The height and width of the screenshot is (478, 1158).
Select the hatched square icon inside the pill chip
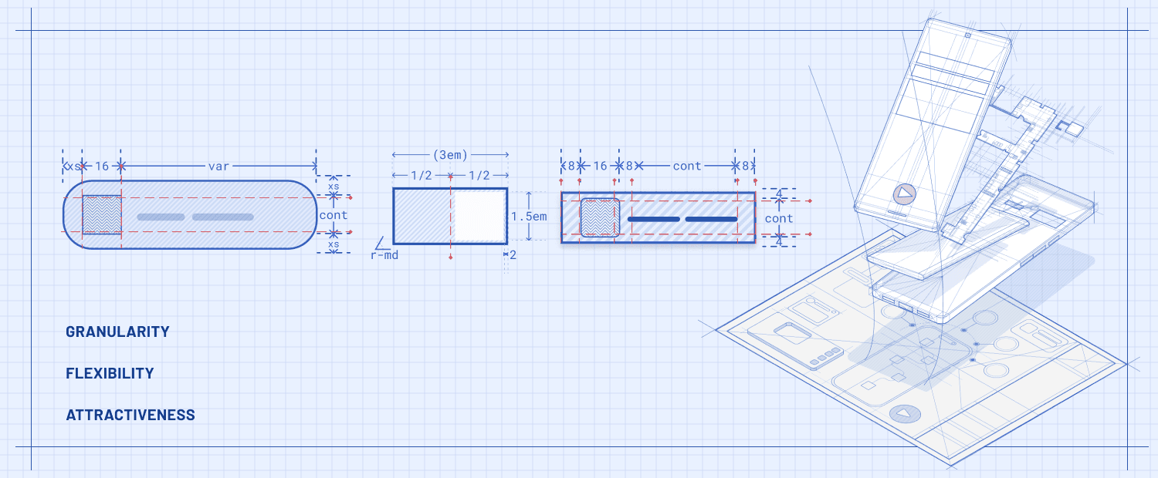click(x=100, y=216)
